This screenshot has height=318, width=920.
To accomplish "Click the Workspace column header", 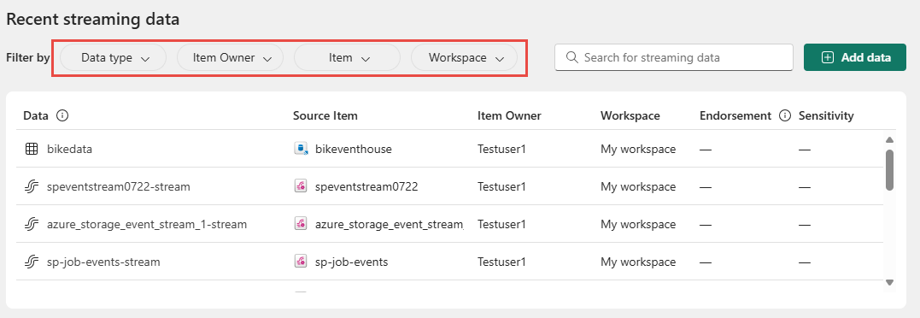I will (630, 115).
